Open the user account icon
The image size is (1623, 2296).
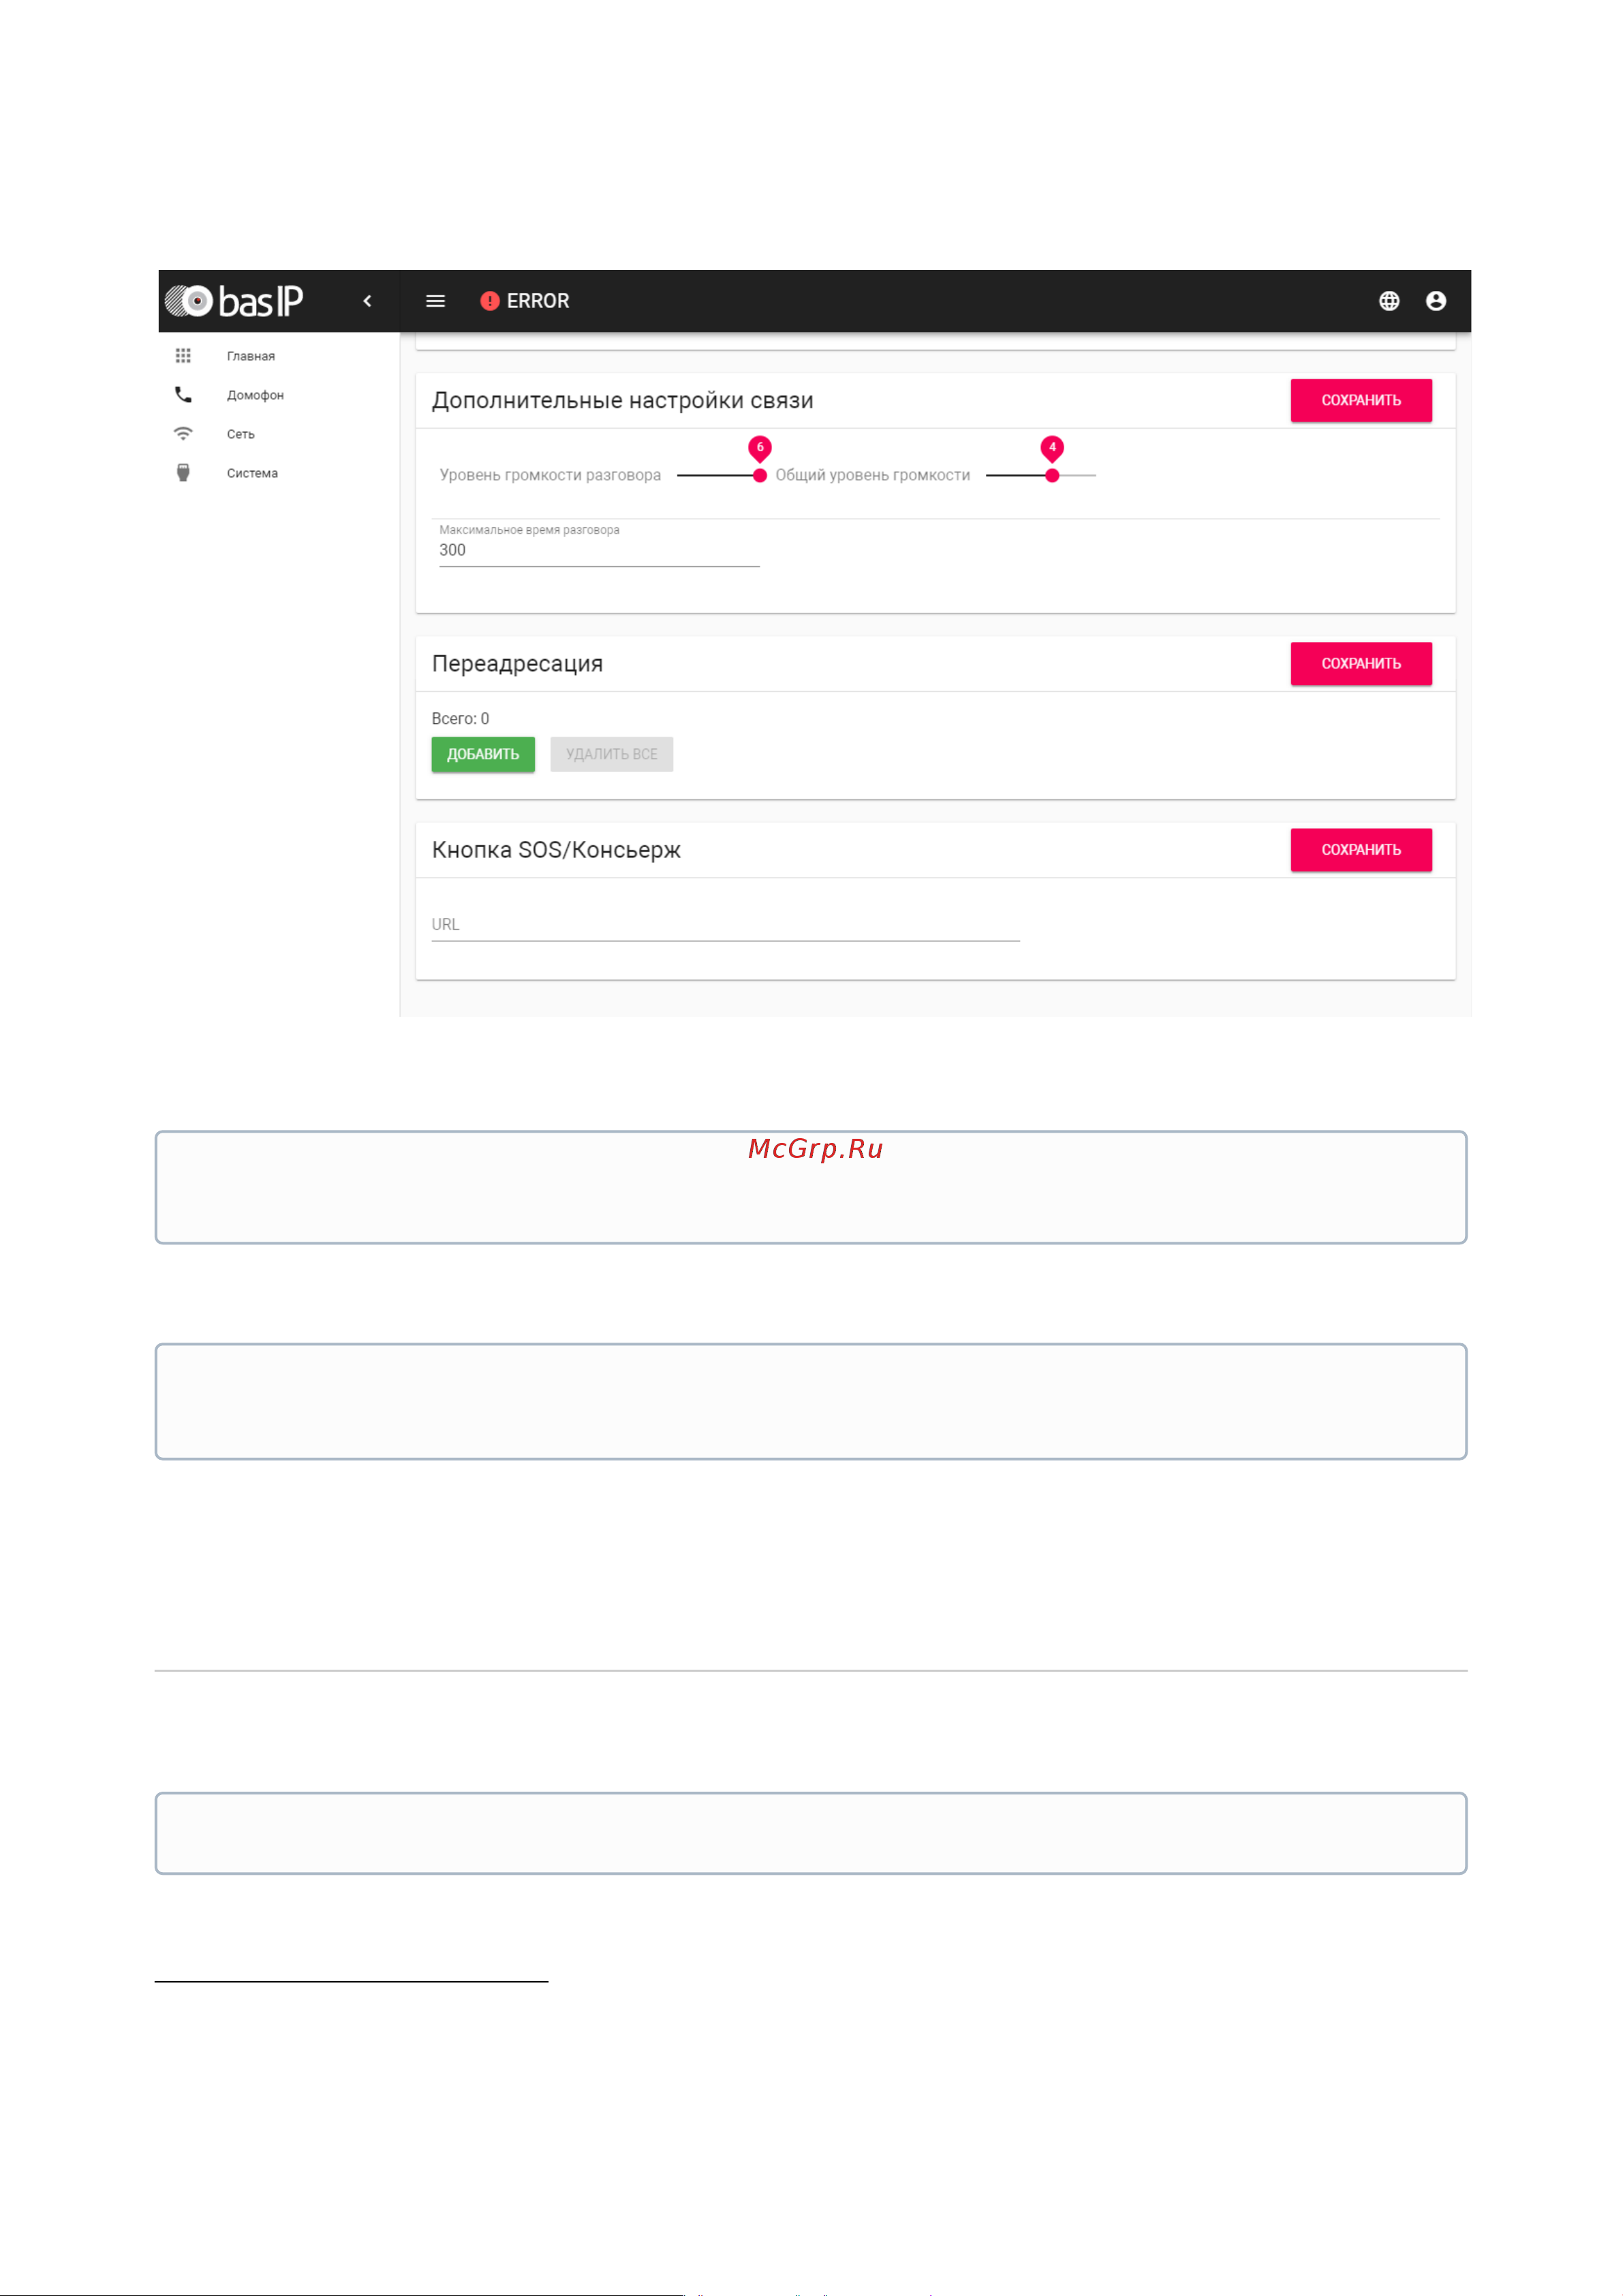pos(1436,301)
